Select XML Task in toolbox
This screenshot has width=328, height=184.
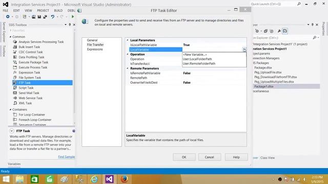click(25, 103)
